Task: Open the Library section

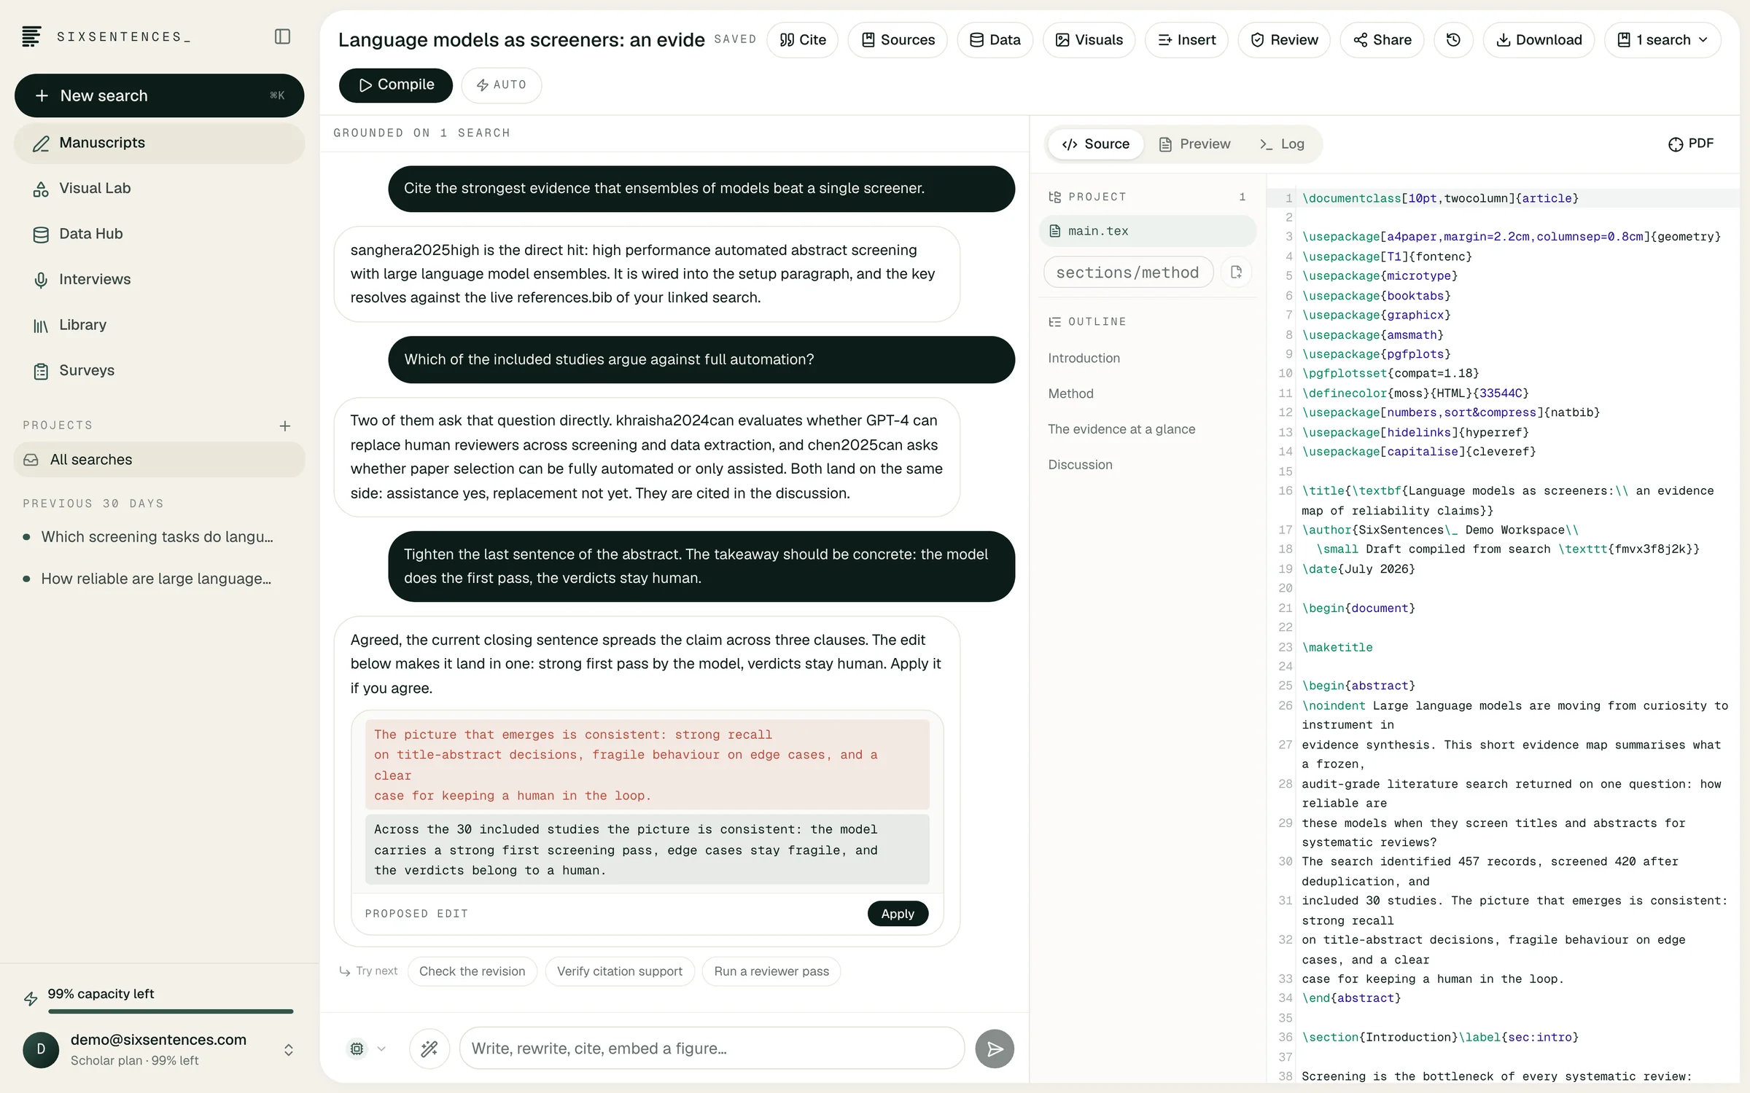Action: click(159, 325)
